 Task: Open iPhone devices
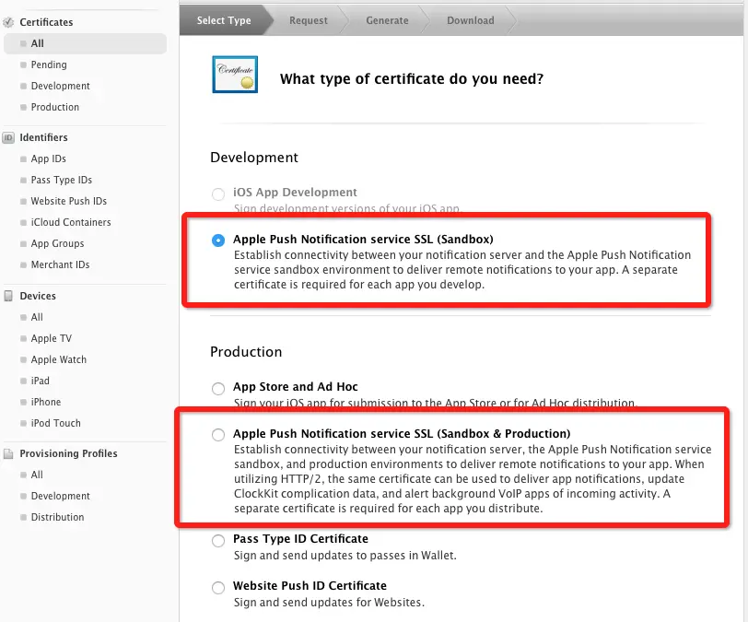tap(46, 402)
